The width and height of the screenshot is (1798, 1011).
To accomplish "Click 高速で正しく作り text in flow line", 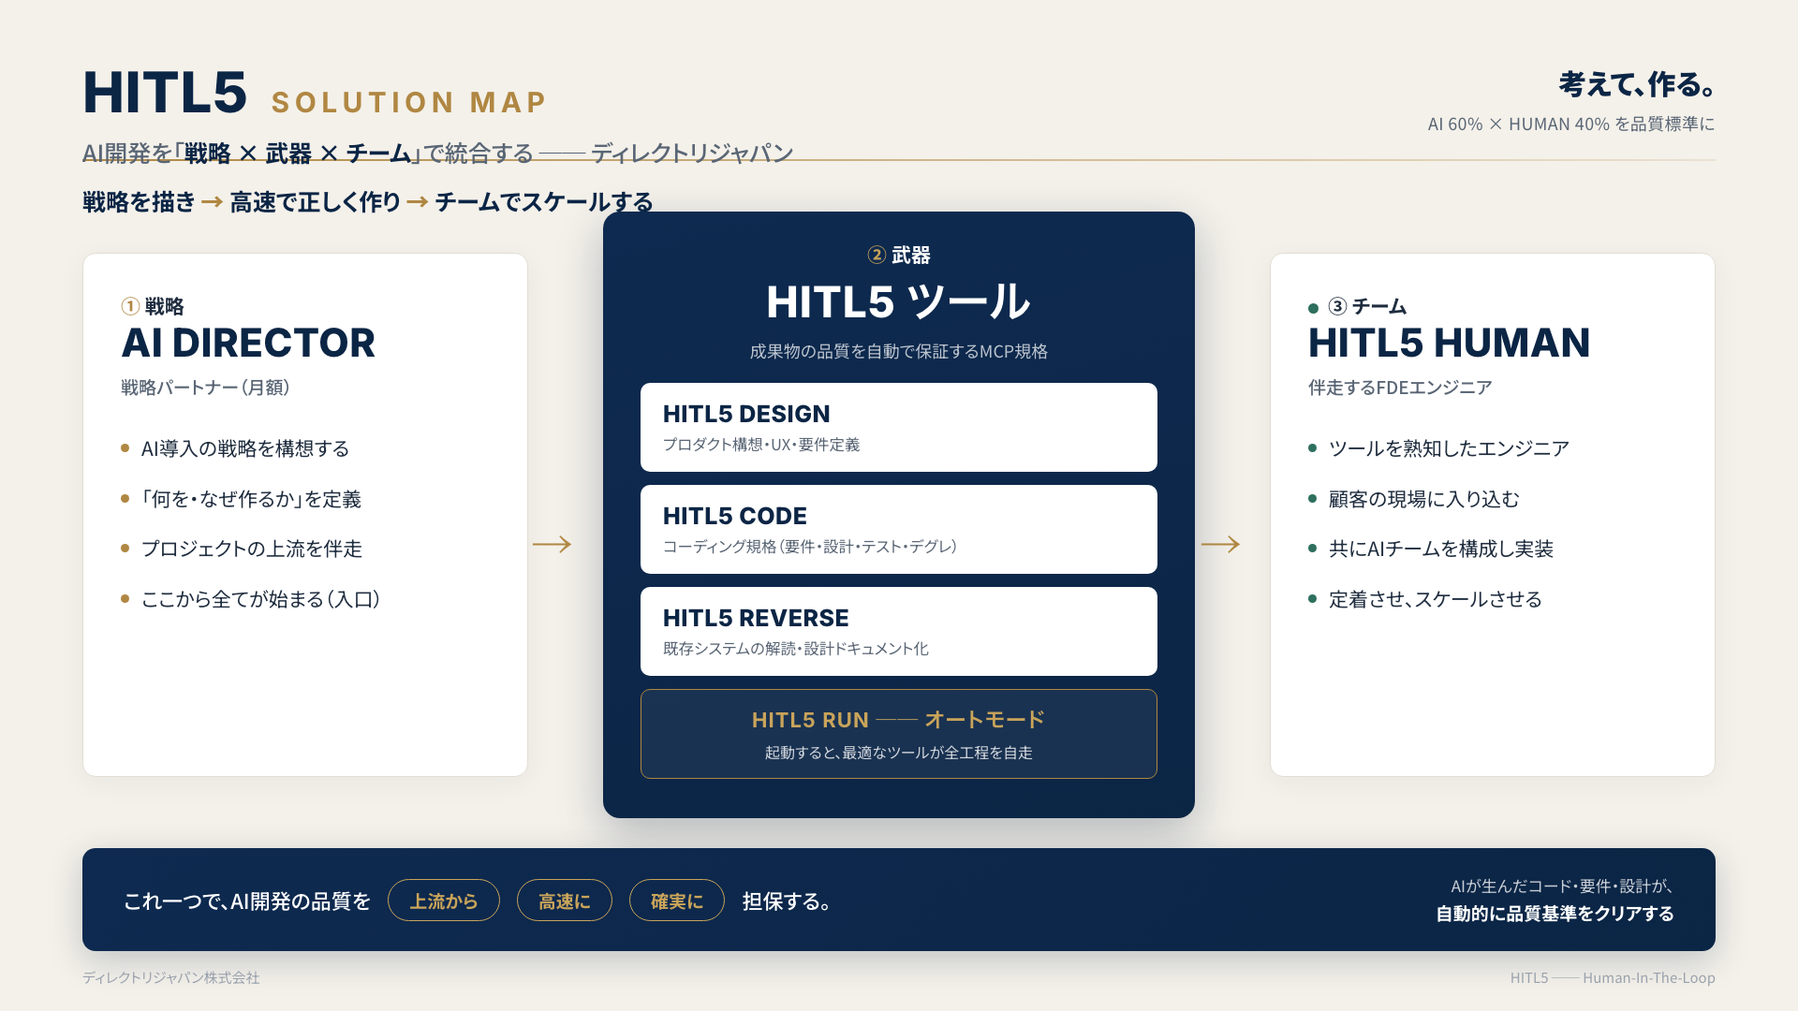I will [x=316, y=202].
